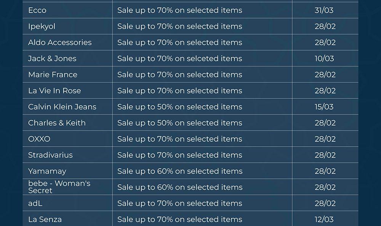This screenshot has width=381, height=226.
Task: Select the 12/03 date for La Senza
Action: click(324, 220)
